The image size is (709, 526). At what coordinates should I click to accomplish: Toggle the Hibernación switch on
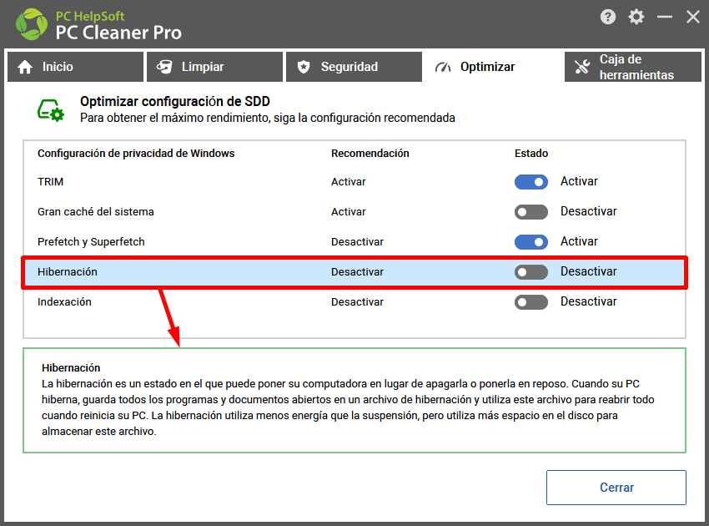(530, 272)
